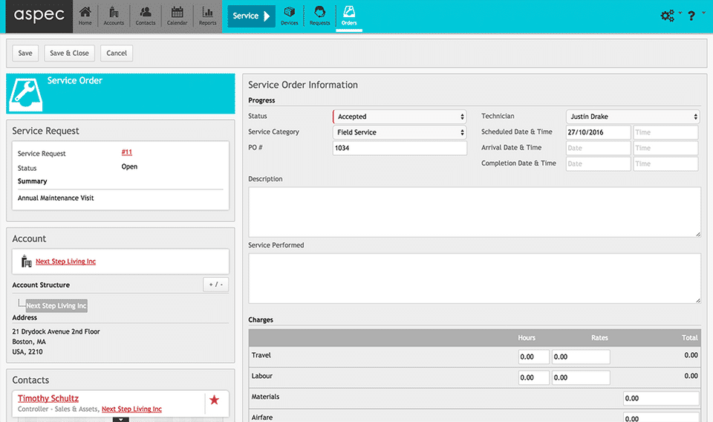Click the Scheduled Time field

(665, 132)
